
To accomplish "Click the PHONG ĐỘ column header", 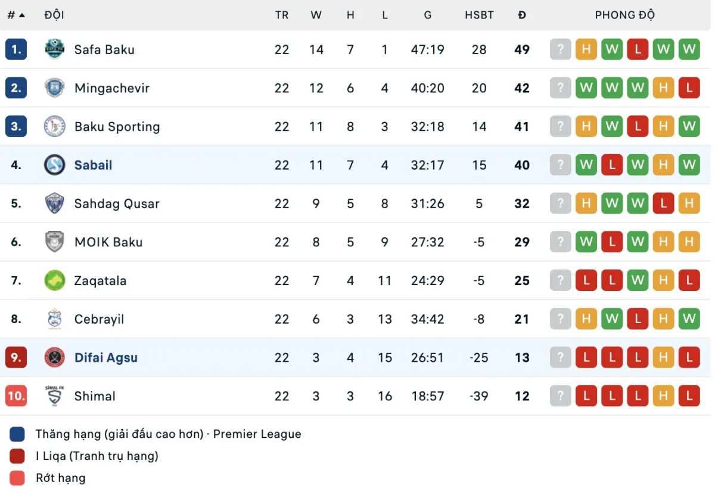I will click(x=624, y=15).
